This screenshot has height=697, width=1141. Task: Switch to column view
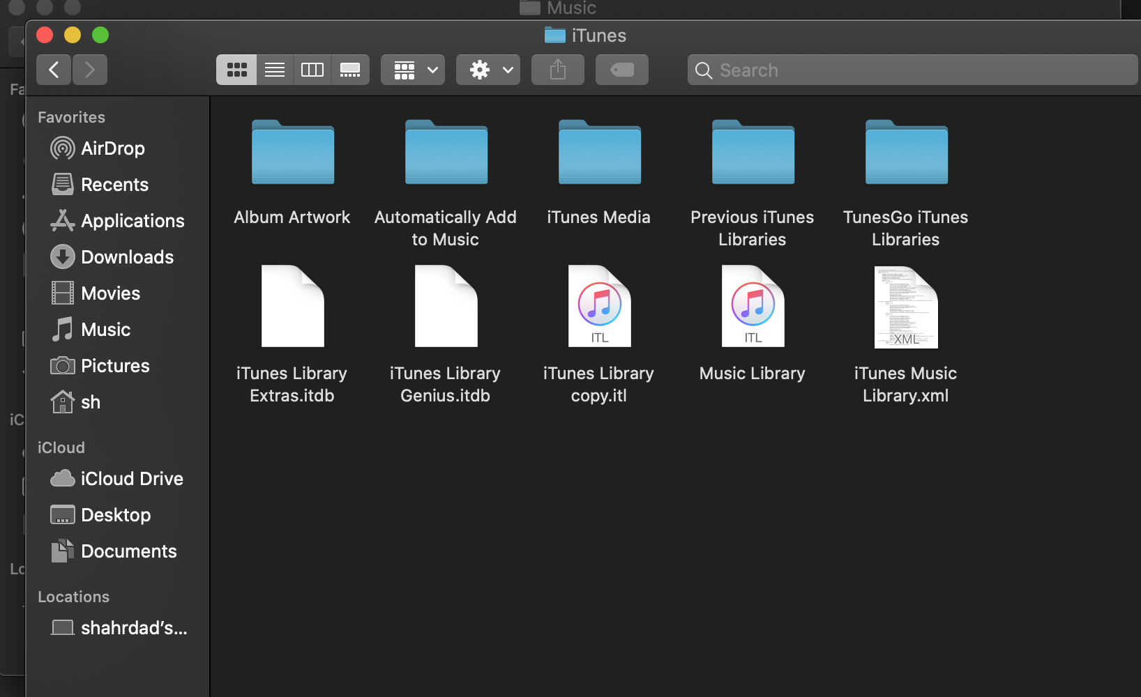(312, 70)
